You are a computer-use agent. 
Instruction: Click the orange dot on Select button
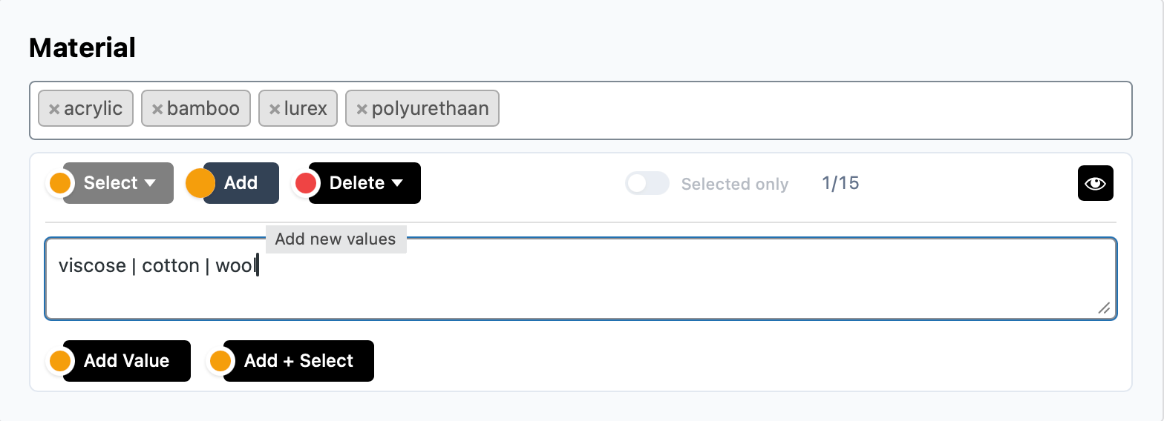point(60,183)
